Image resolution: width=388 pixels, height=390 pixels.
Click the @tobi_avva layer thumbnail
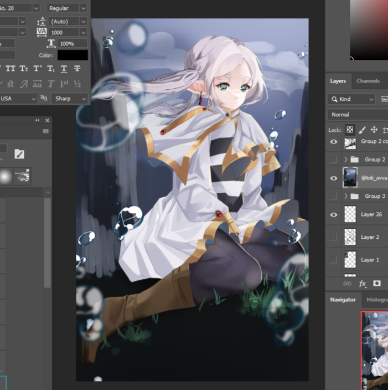[350, 178]
